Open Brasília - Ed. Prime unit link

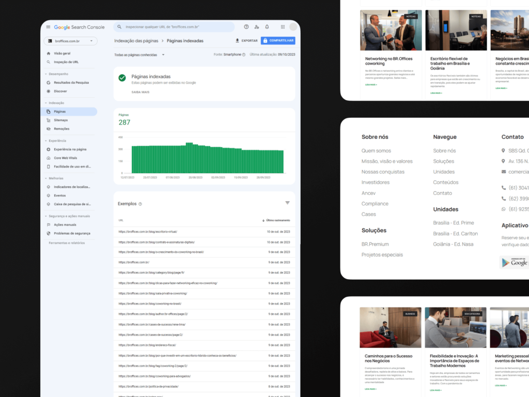454,223
